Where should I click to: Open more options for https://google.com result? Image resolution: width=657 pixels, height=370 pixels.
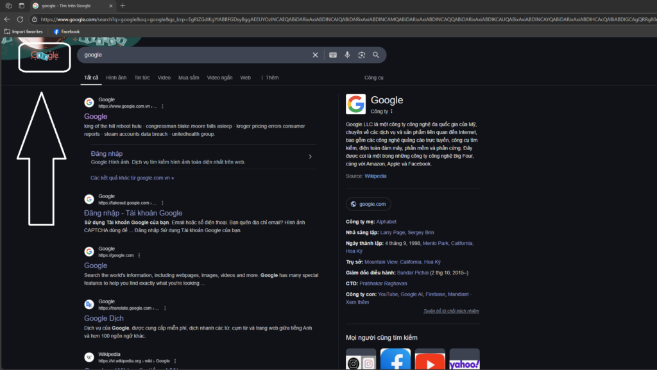[x=139, y=255]
